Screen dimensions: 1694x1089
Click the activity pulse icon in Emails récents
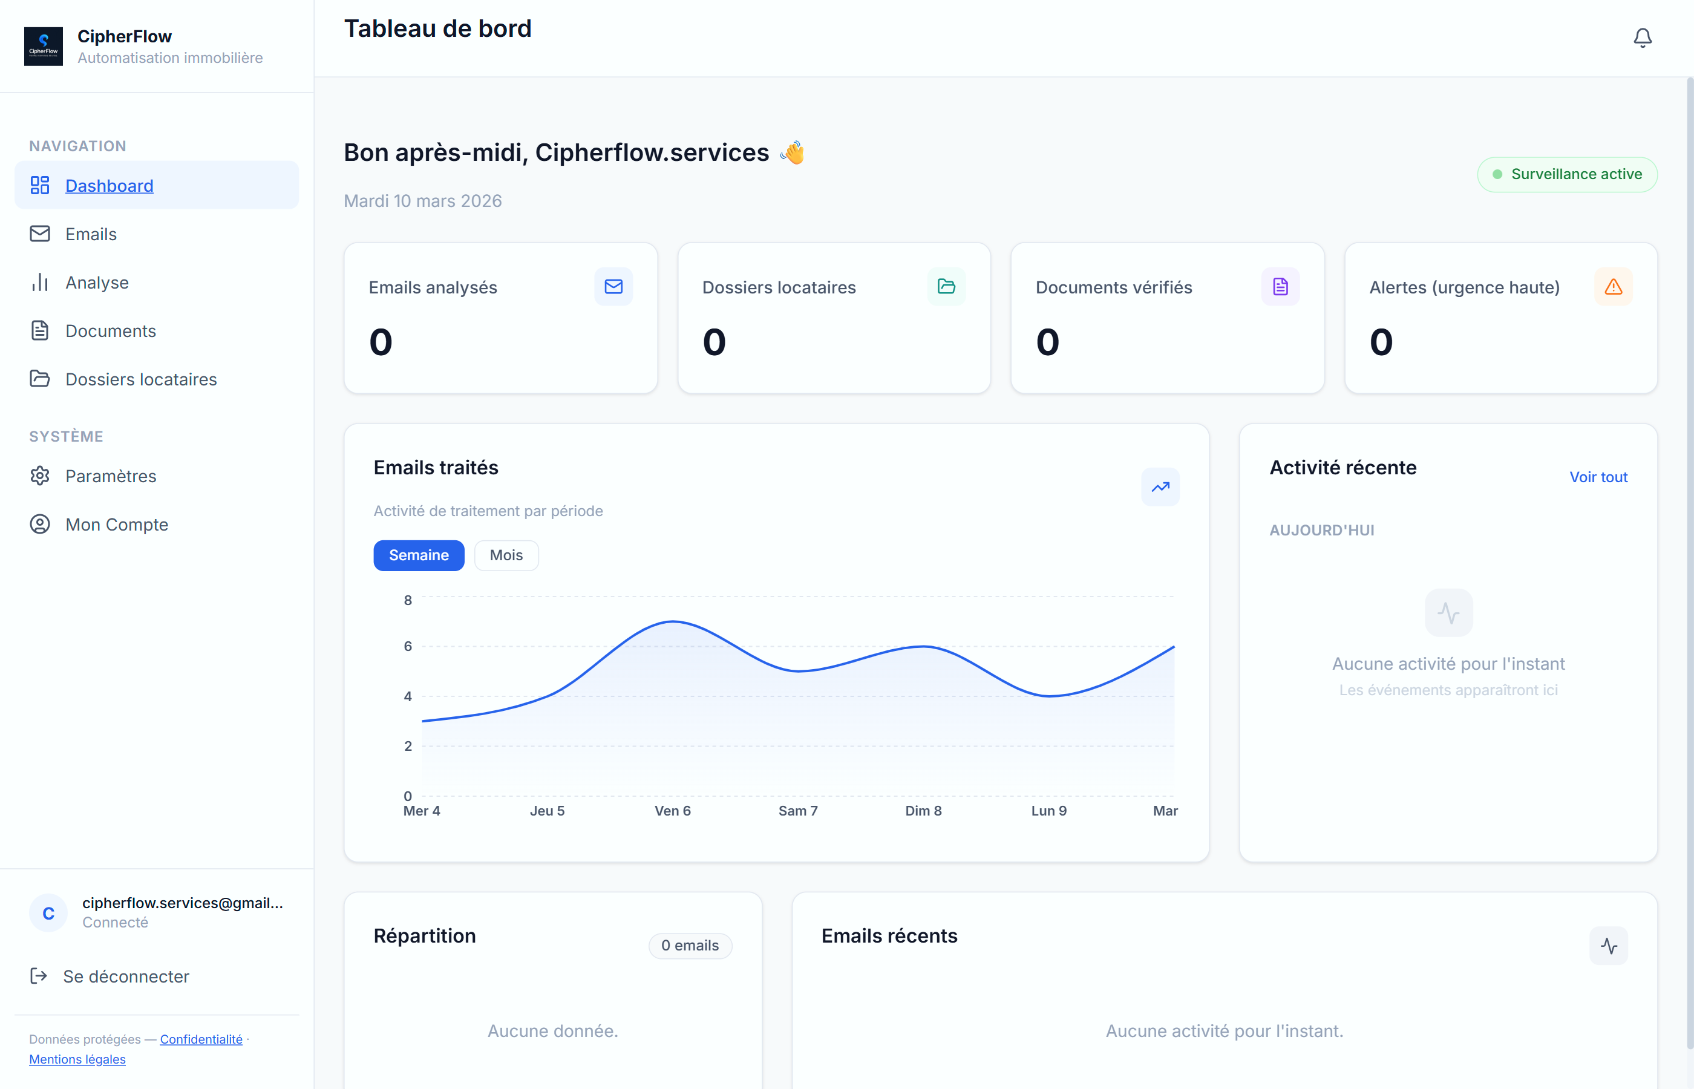(1609, 946)
